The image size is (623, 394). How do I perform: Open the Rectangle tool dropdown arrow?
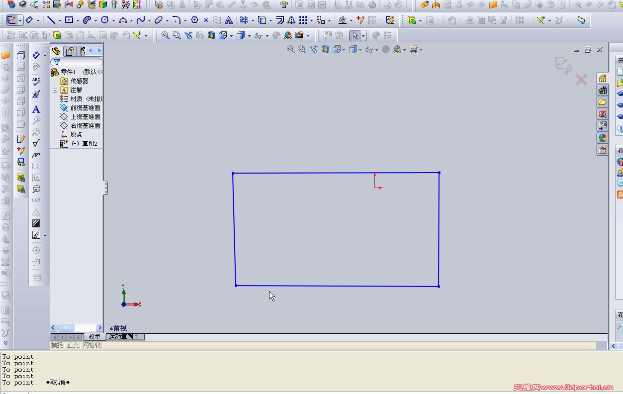78,21
